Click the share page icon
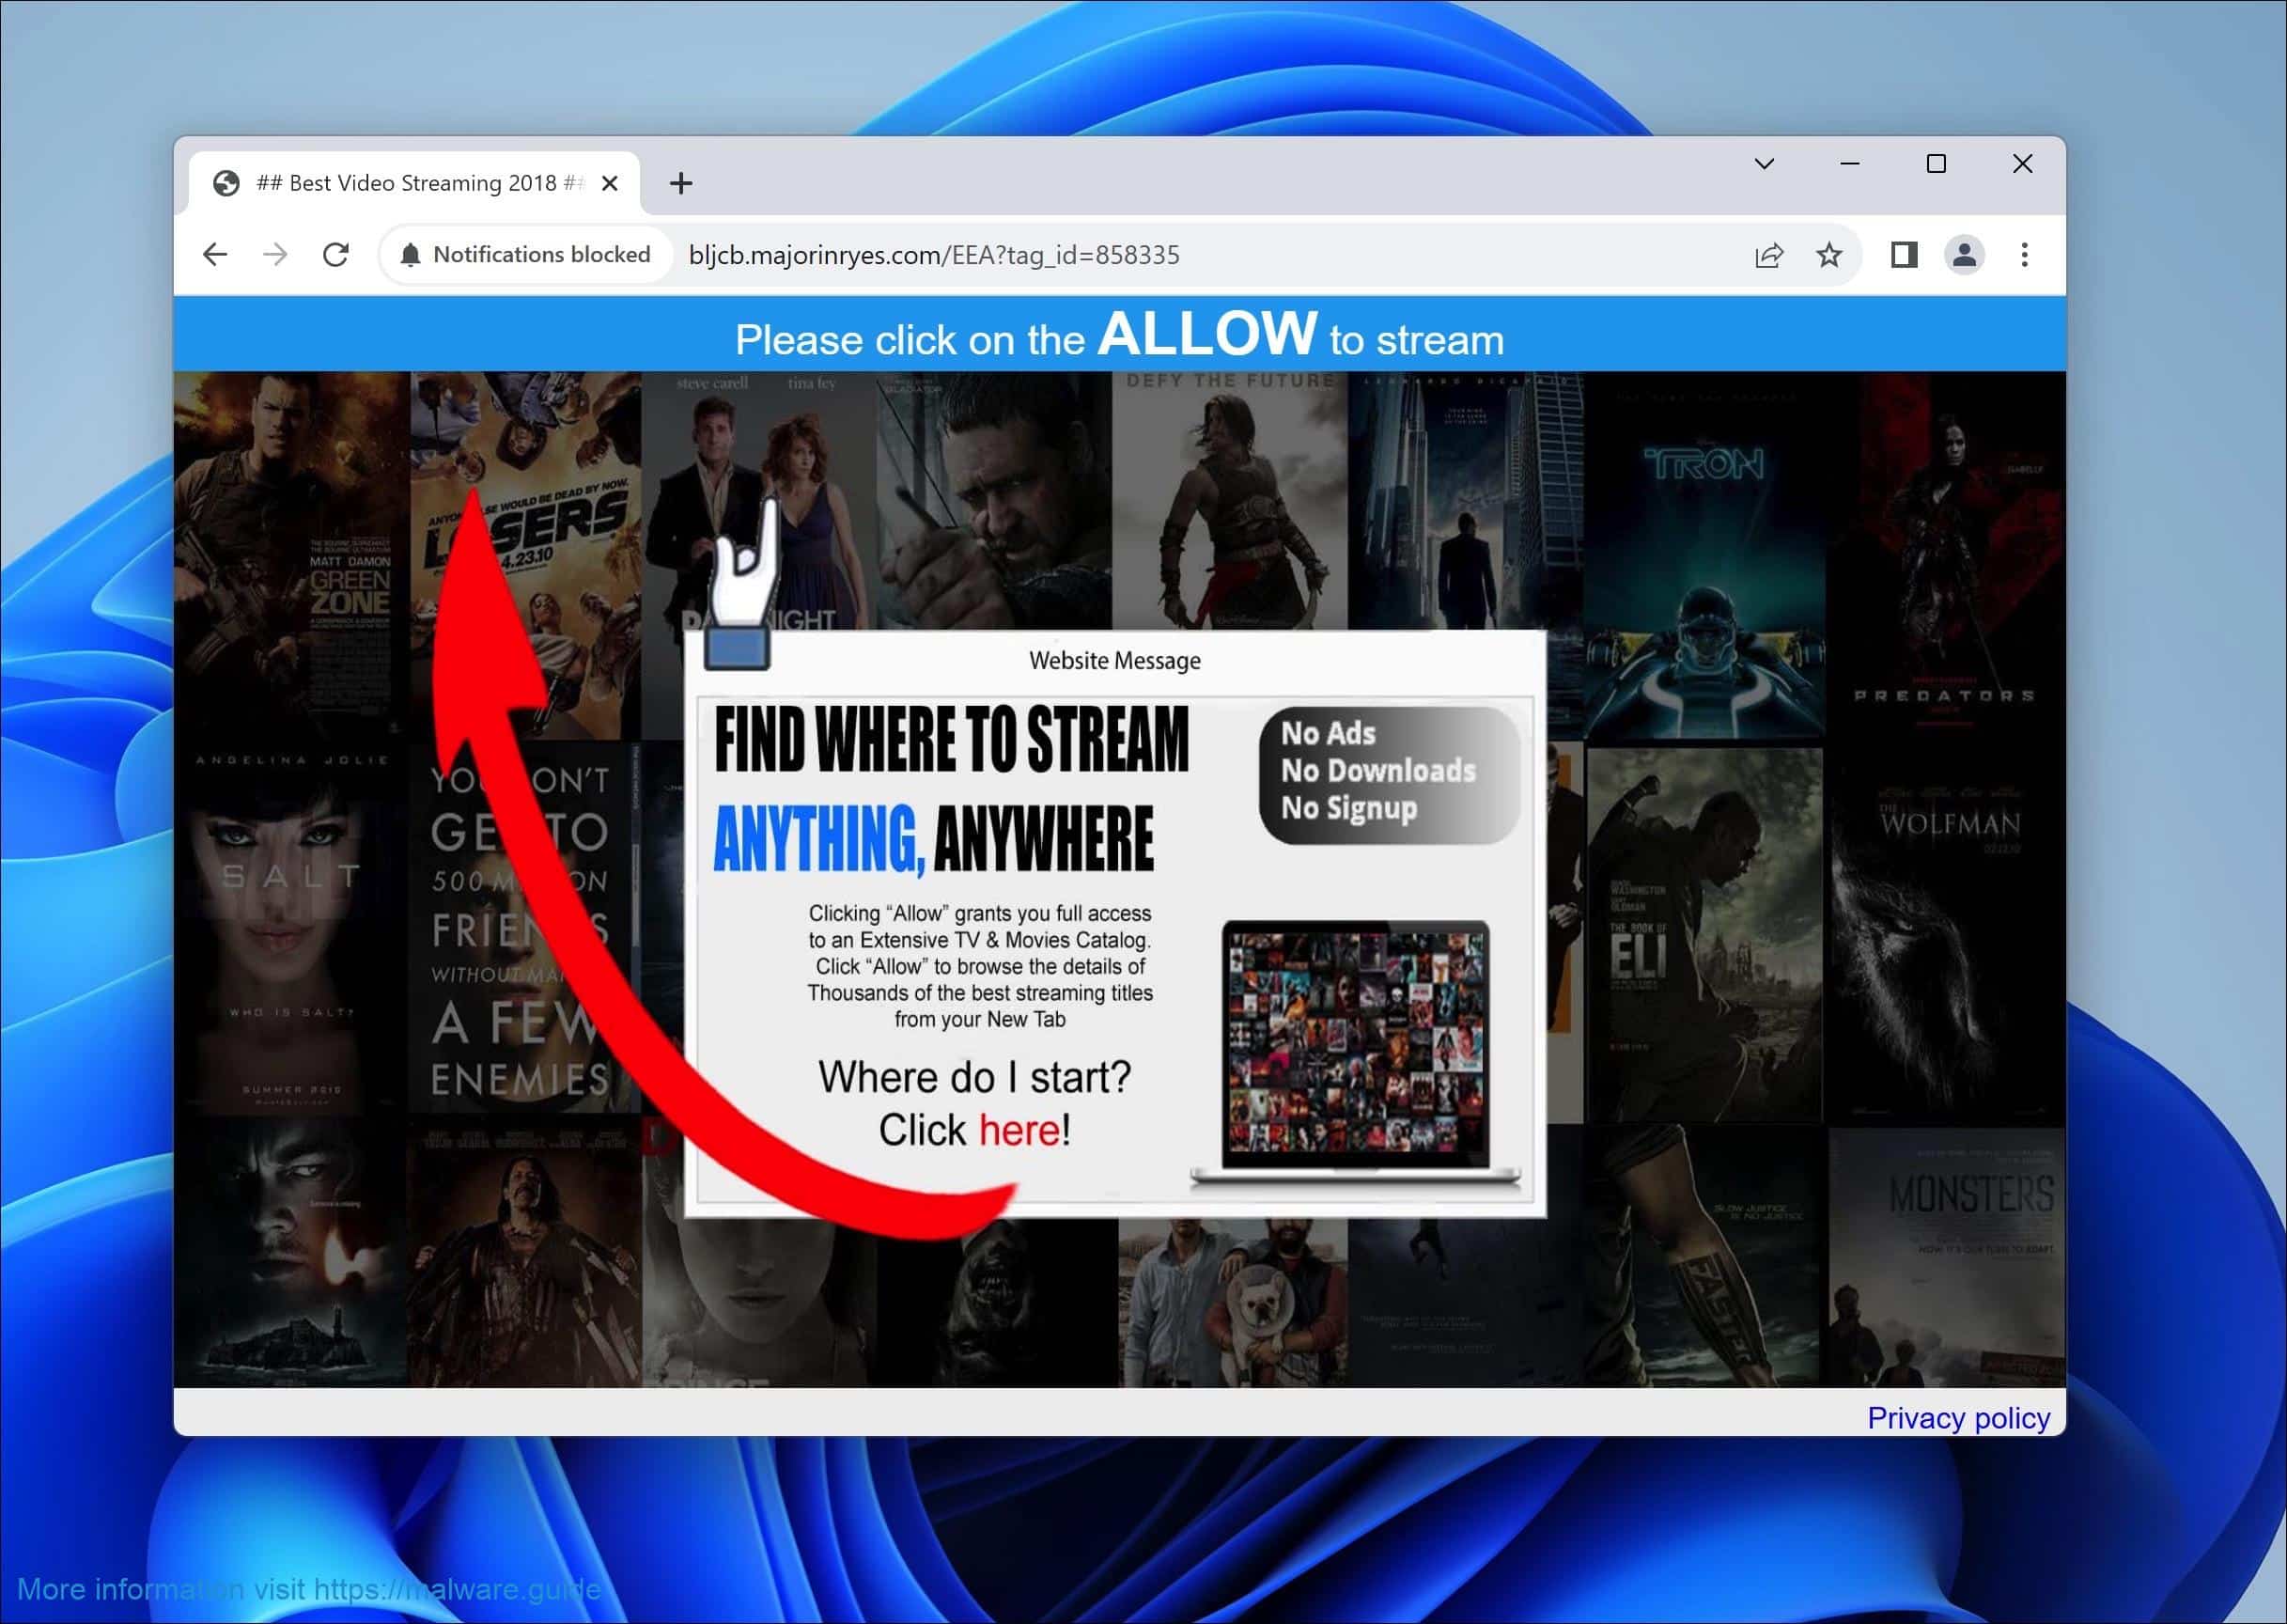The height and width of the screenshot is (1624, 2287). 1768,255
